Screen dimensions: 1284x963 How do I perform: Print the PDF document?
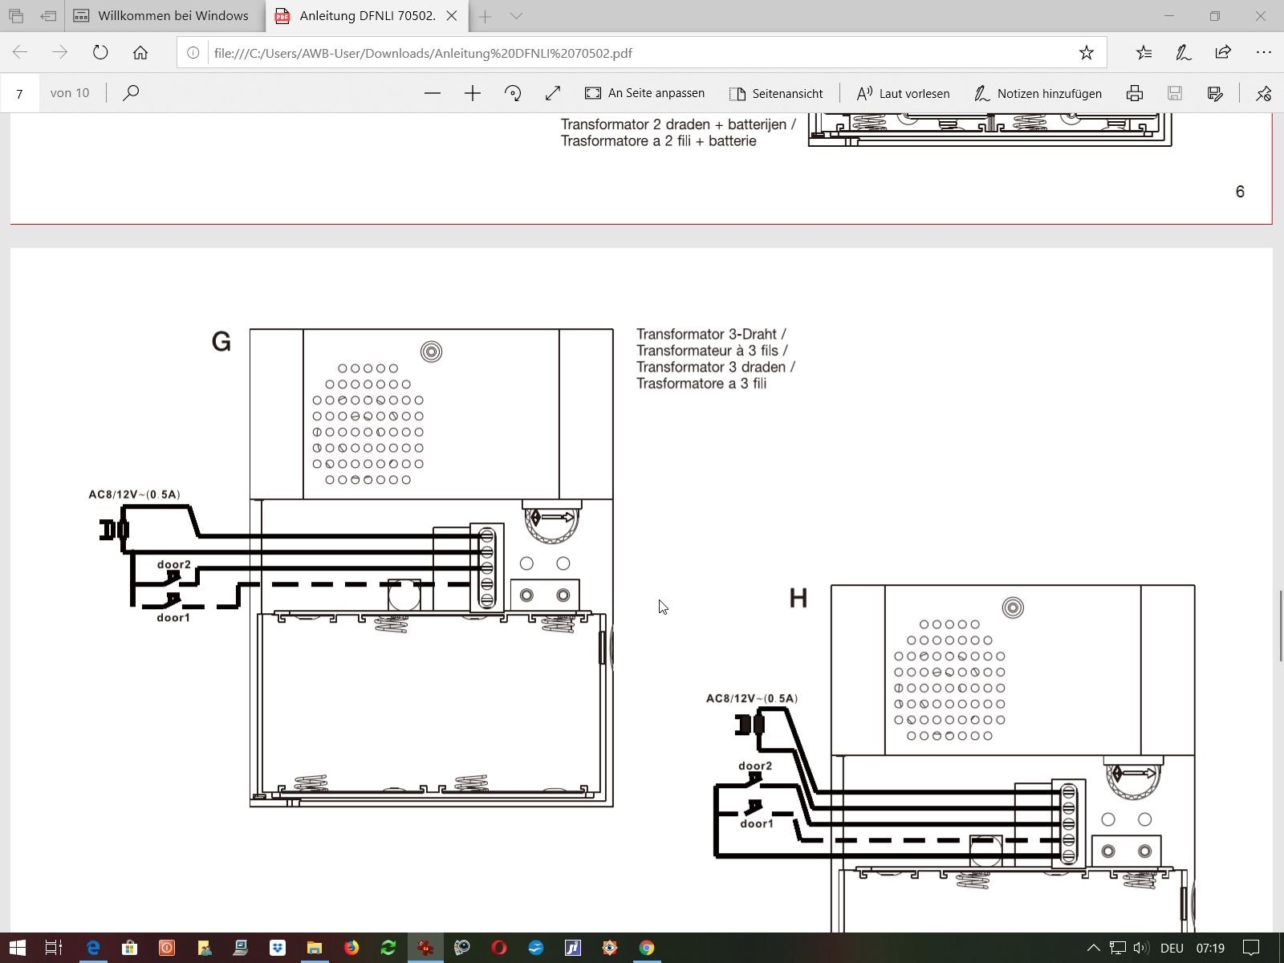tap(1135, 93)
